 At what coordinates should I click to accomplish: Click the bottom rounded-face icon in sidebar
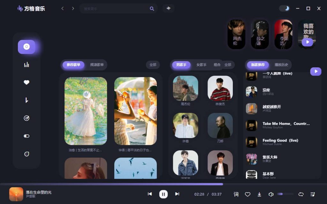click(x=27, y=154)
